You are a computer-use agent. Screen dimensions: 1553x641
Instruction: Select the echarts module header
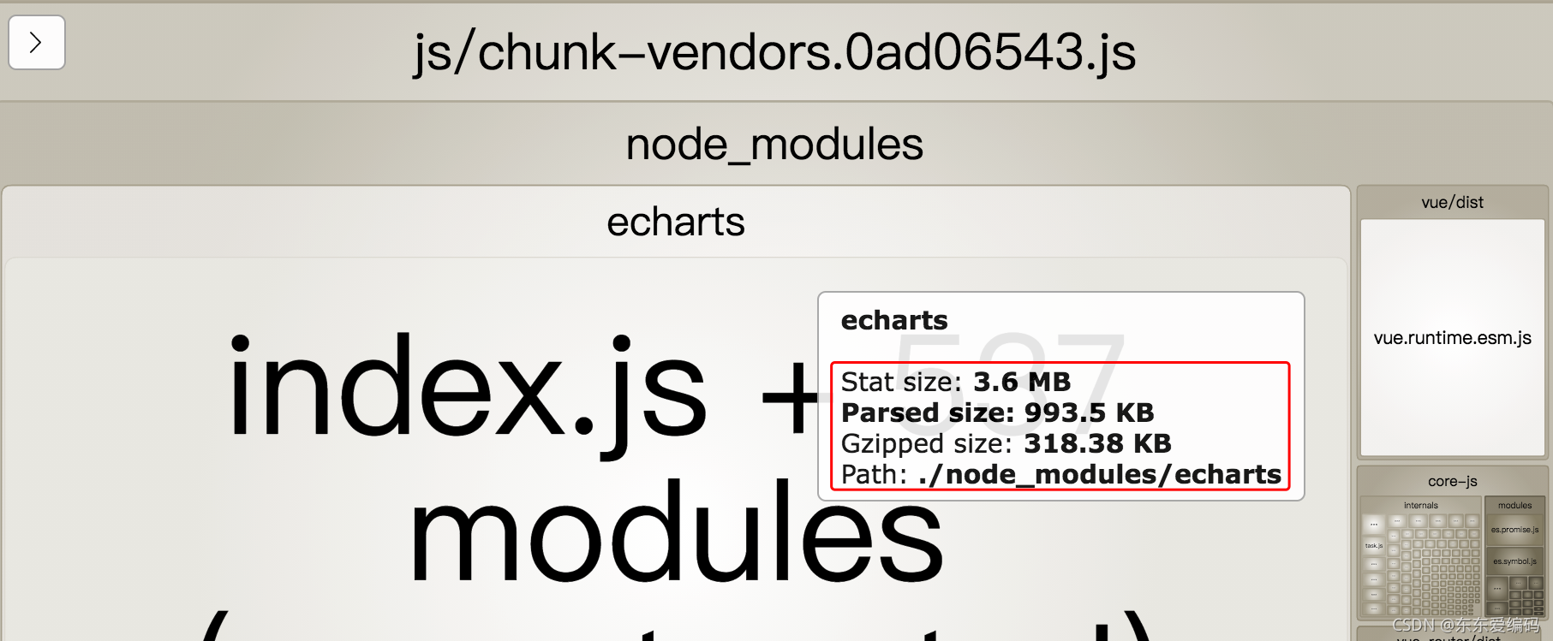[x=676, y=222]
